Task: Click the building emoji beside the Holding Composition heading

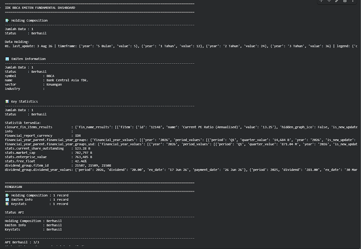Action: point(7,20)
